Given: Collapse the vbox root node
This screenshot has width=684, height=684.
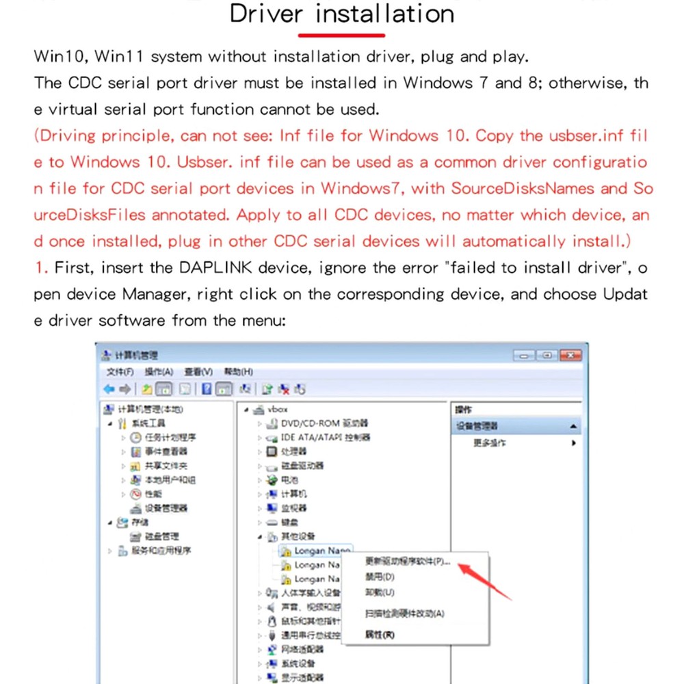Looking at the screenshot, I should point(246,410).
